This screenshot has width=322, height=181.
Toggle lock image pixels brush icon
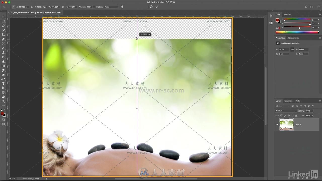click(285, 115)
